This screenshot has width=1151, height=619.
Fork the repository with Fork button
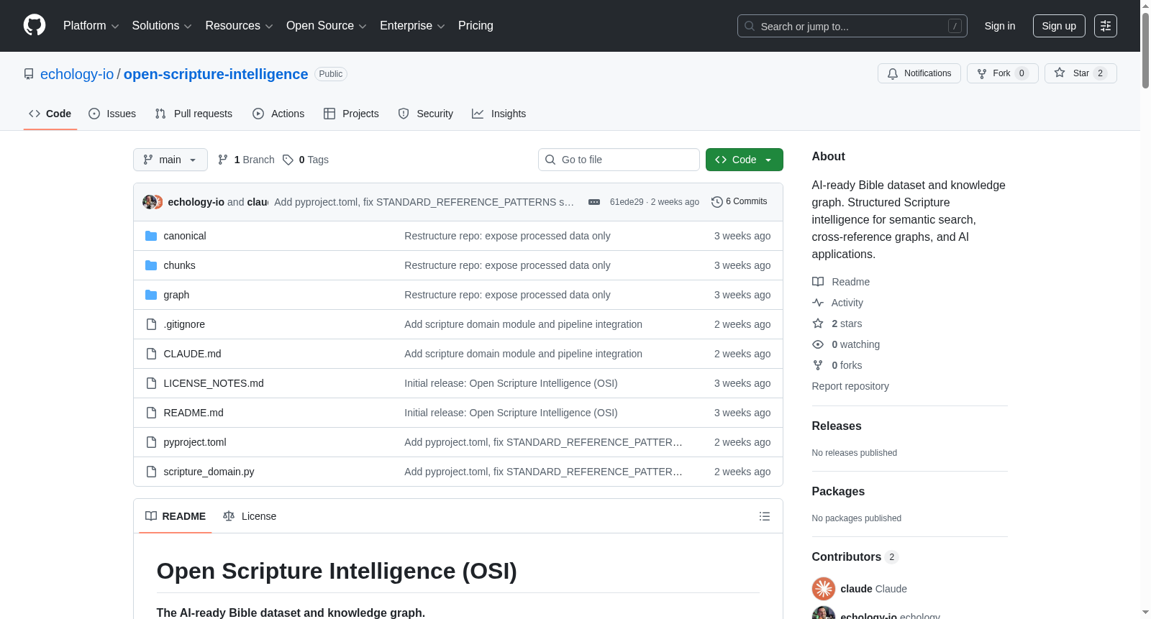(x=1003, y=73)
